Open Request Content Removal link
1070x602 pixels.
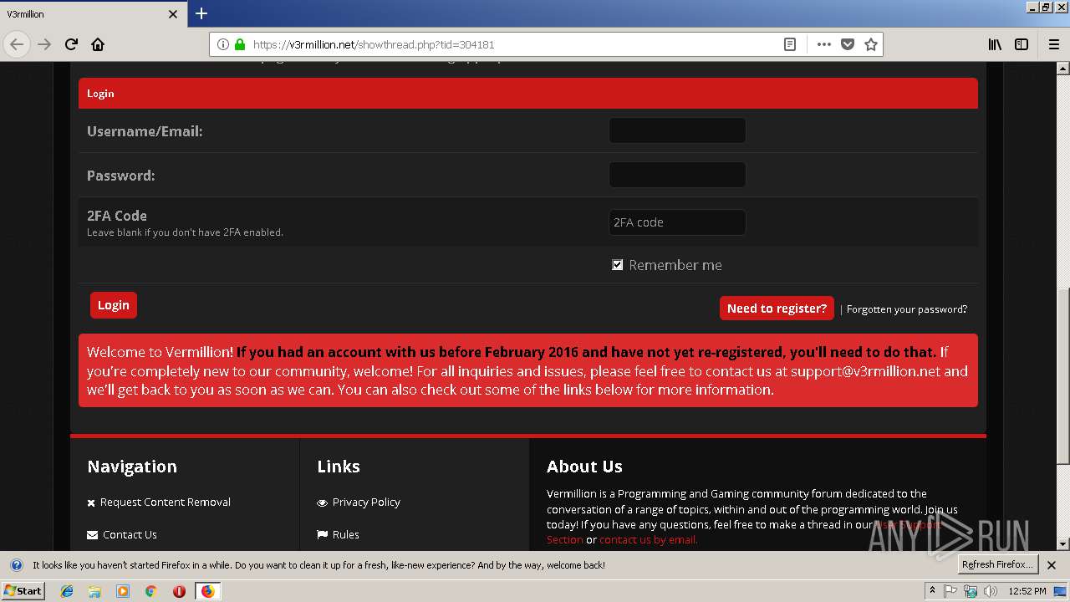click(166, 502)
